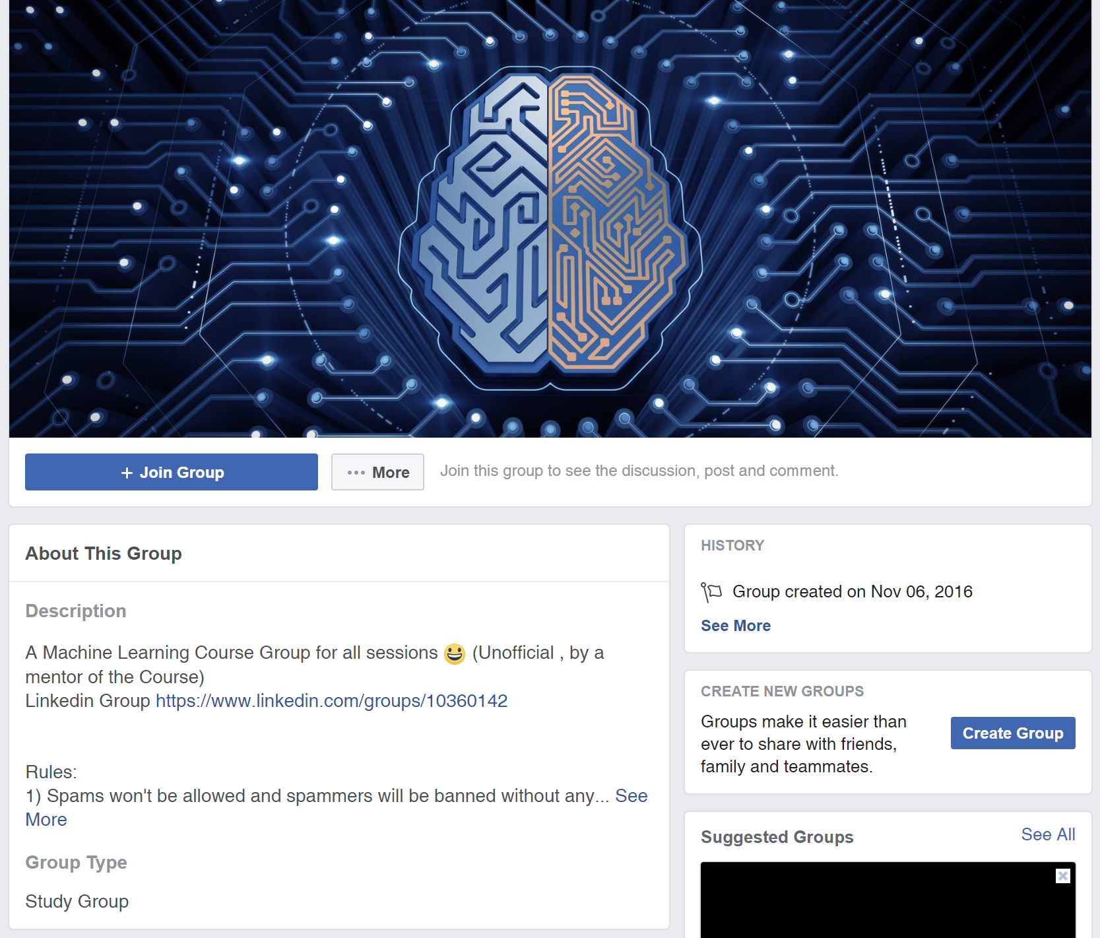The height and width of the screenshot is (938, 1100).
Task: Click the suggested group black thumbnail
Action: click(888, 900)
